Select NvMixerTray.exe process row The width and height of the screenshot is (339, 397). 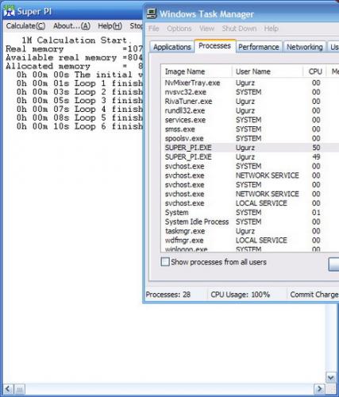tap(250, 83)
